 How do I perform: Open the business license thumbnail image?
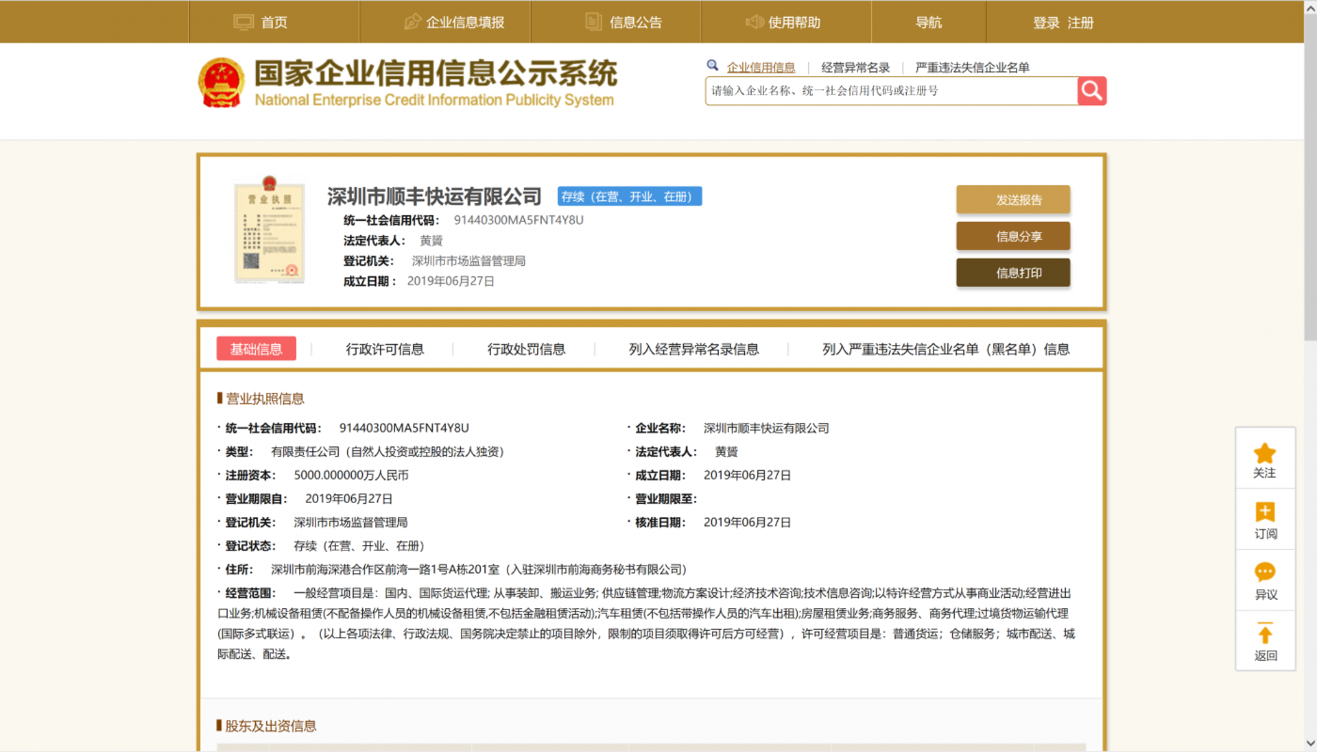269,230
